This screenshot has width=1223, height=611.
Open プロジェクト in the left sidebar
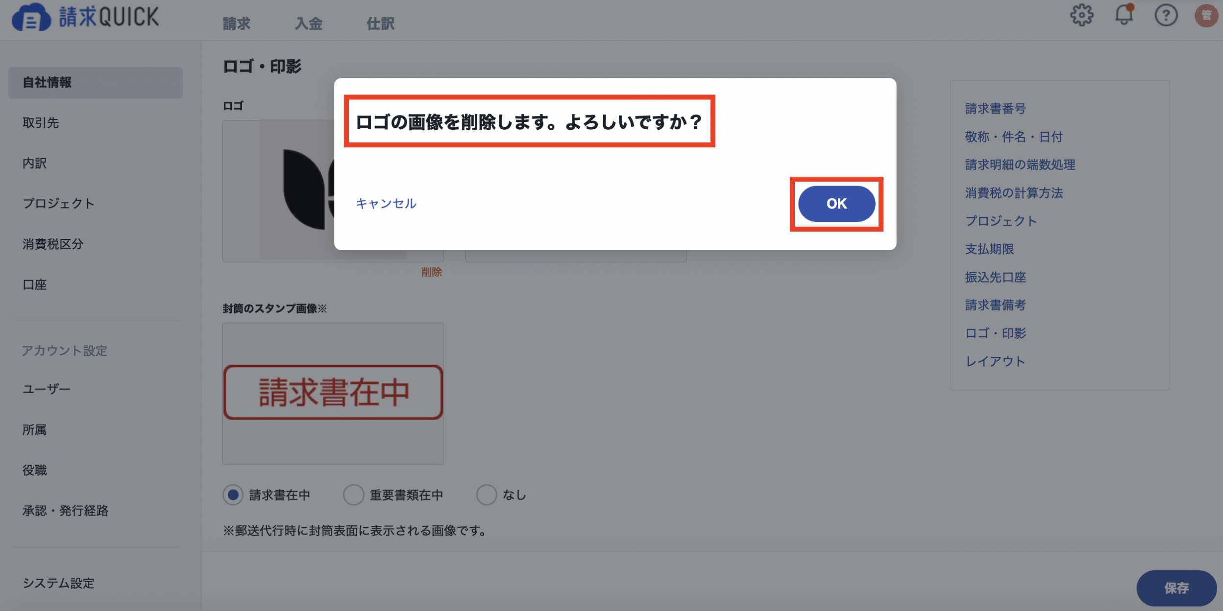[58, 204]
